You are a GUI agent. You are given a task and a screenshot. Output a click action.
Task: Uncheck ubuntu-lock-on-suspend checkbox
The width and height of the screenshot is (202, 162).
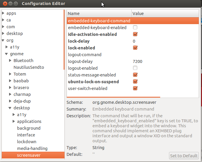135,81
